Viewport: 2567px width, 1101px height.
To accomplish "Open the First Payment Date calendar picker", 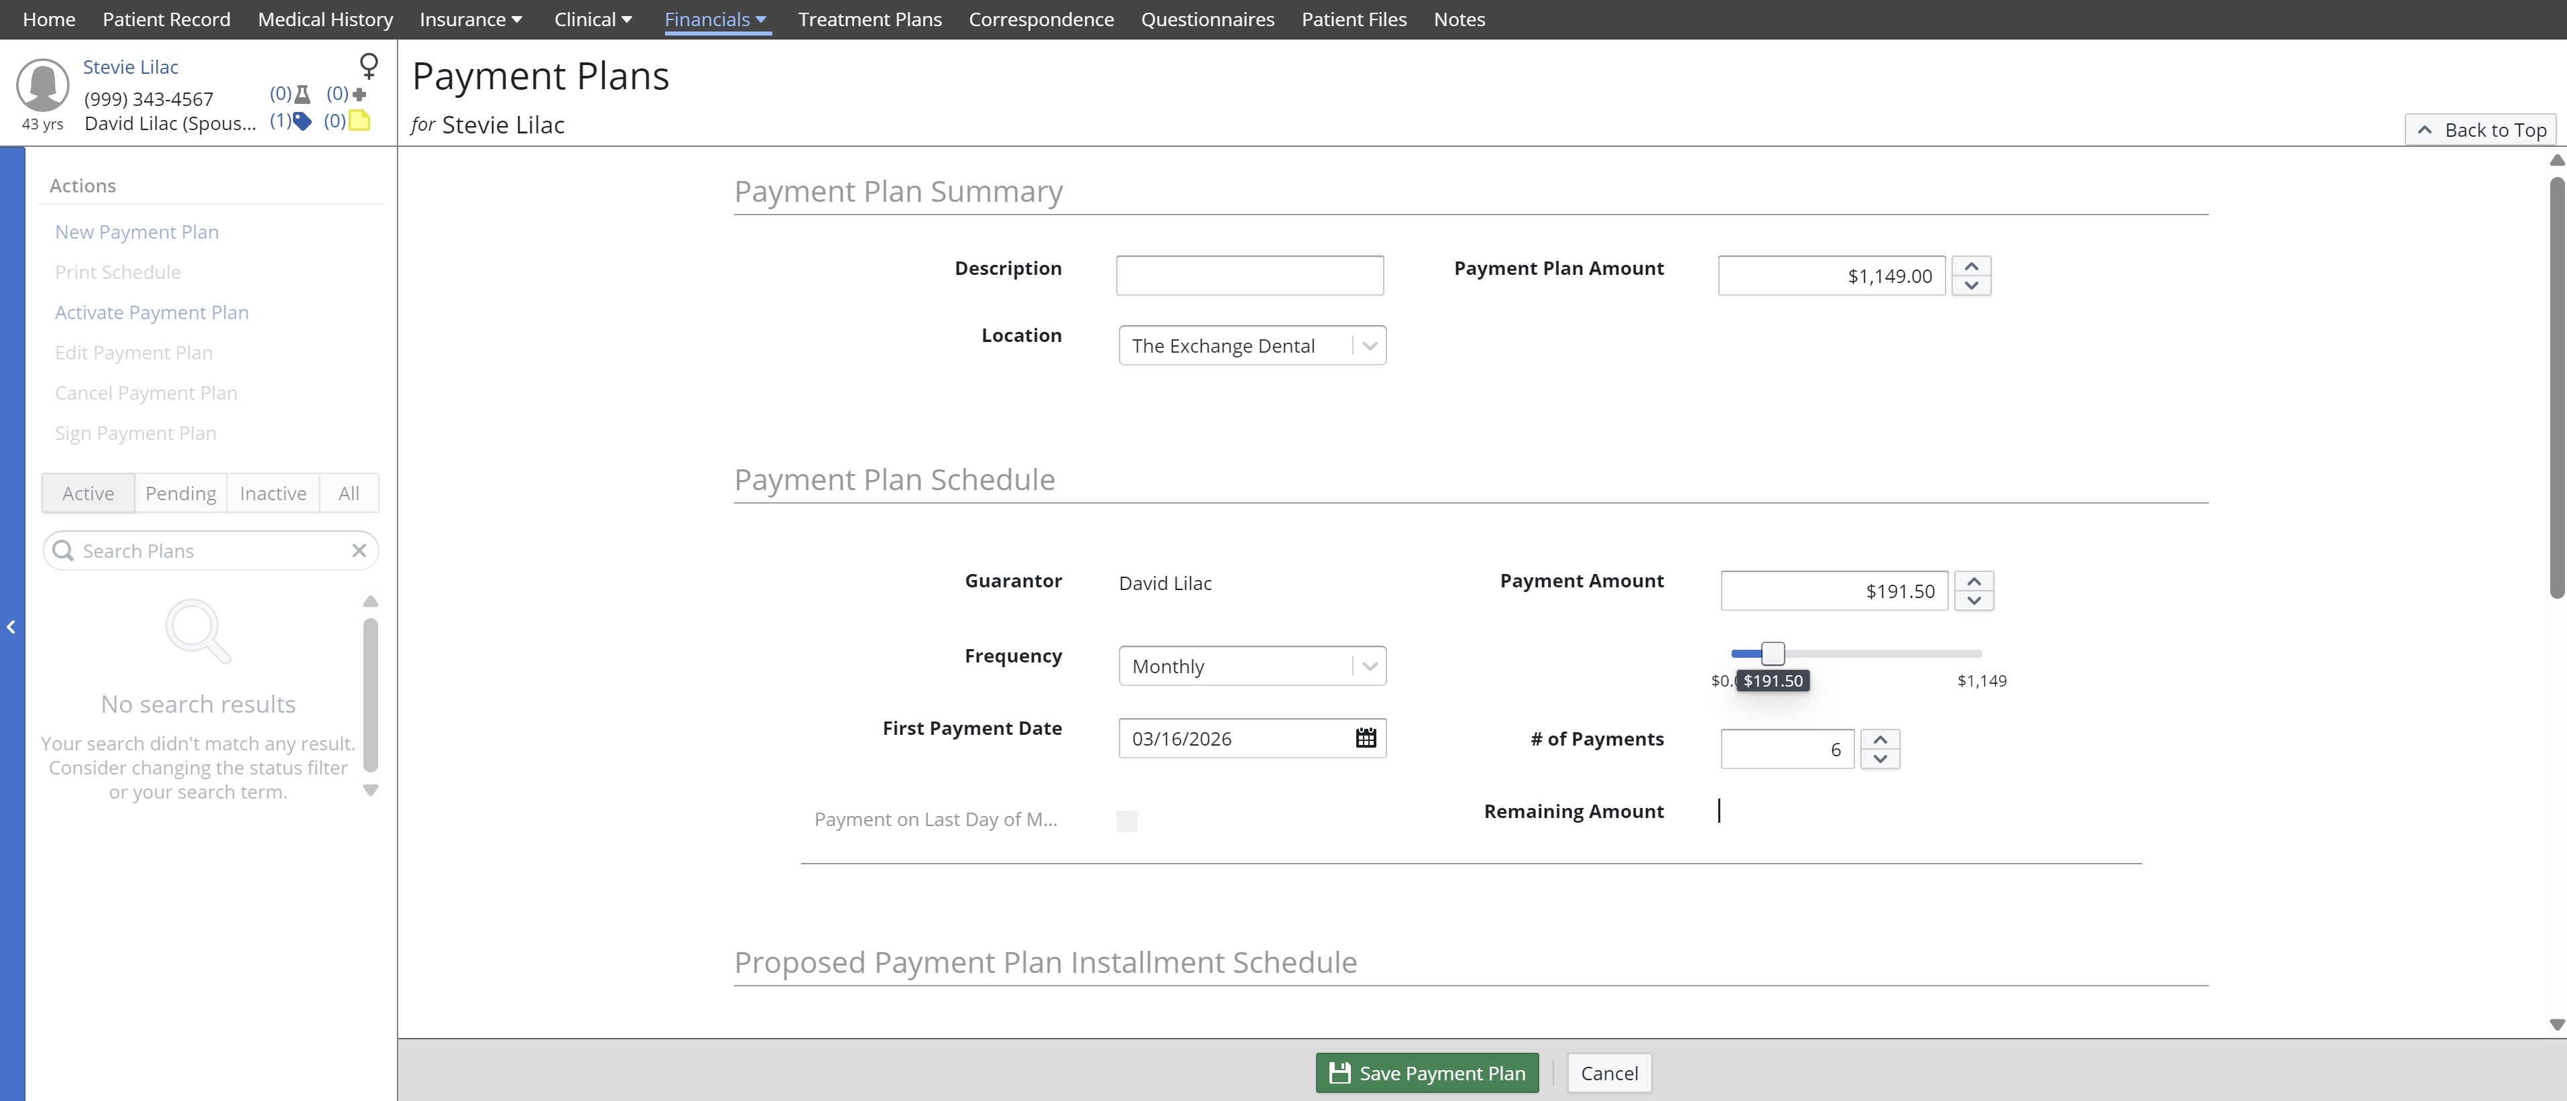I will (1365, 738).
